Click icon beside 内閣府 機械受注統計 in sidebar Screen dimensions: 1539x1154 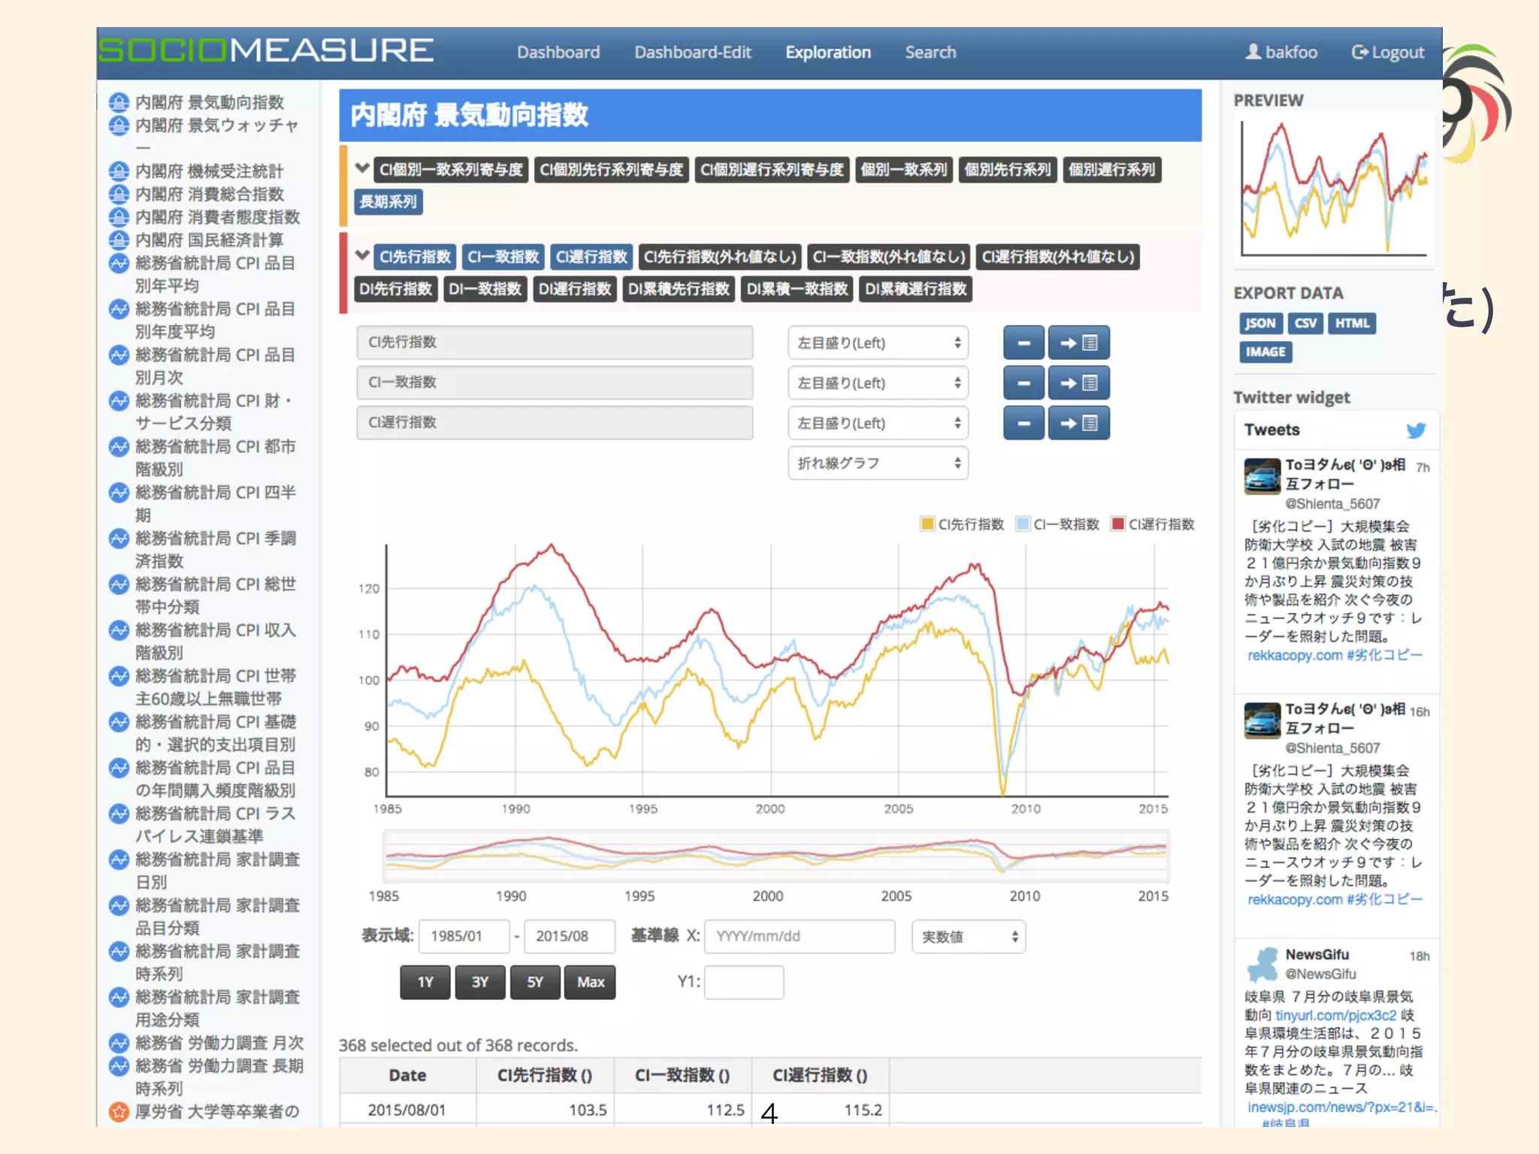click(x=119, y=171)
